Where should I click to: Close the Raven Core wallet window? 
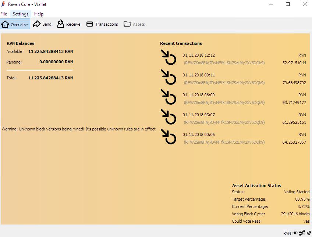coord(304,4)
